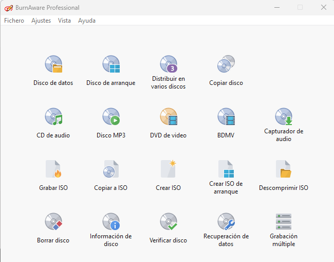
Task: Minimize the BurnAware window
Action: [x=277, y=8]
